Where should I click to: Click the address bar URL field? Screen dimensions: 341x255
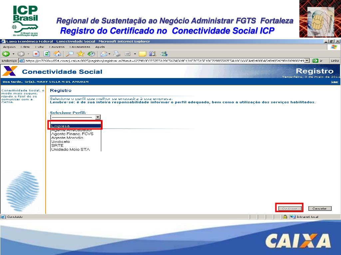tap(165, 61)
